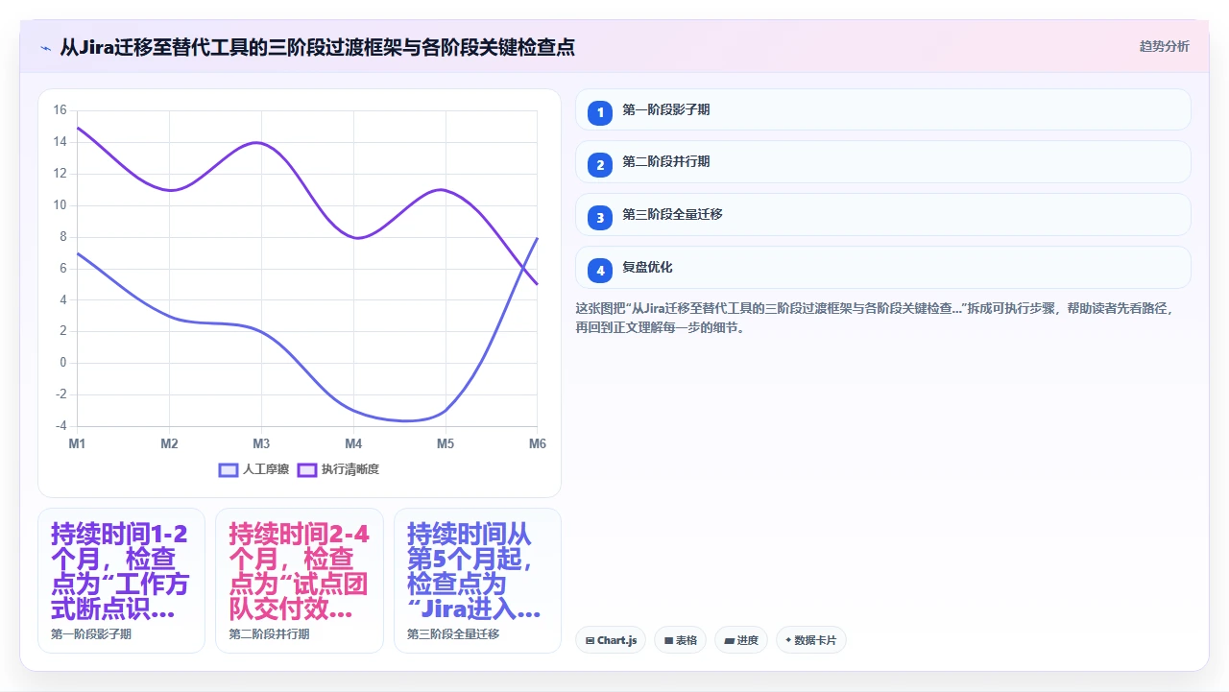Click the 数据卡片 tag
Viewport: 1229px width, 692px height.
click(x=810, y=640)
